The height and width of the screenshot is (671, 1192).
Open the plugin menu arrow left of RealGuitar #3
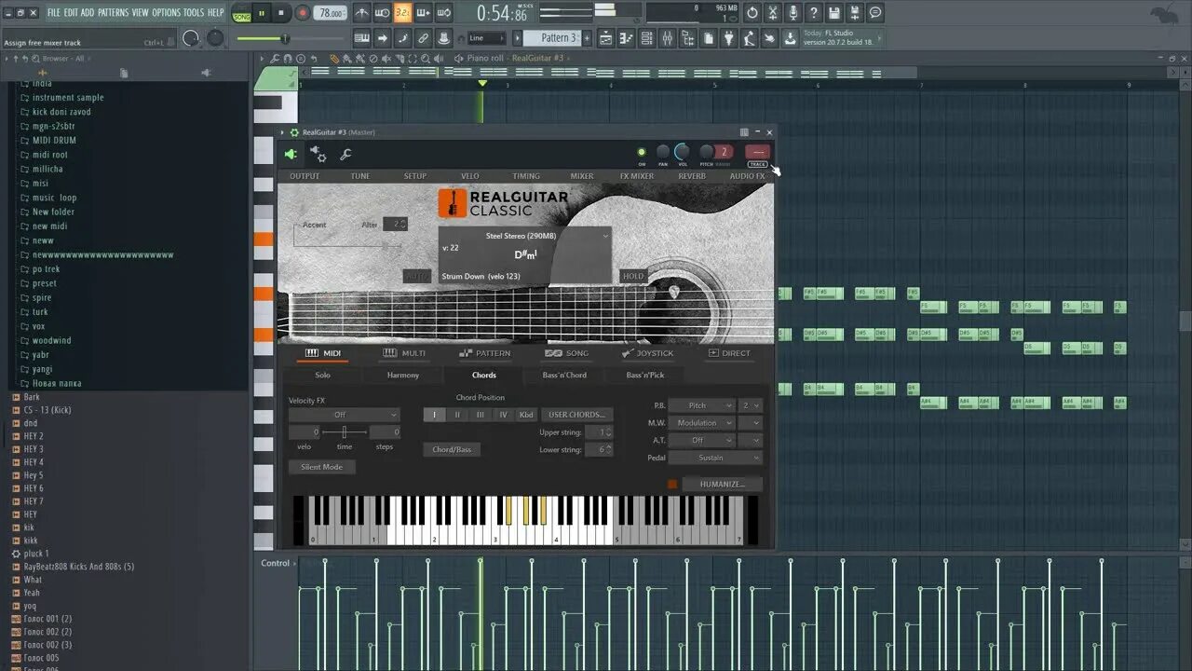coord(283,132)
